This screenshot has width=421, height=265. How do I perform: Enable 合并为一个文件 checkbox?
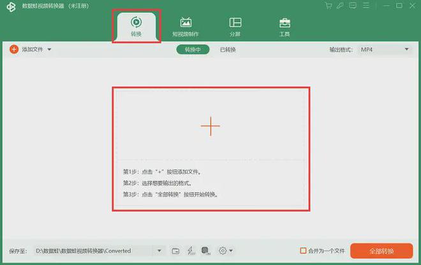tap(303, 251)
